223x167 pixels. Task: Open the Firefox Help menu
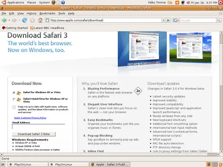click(71, 13)
